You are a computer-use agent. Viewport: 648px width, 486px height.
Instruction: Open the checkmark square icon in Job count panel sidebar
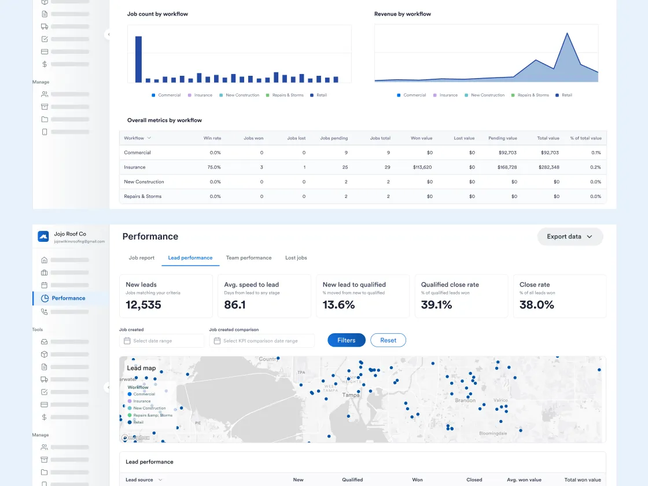(45, 39)
